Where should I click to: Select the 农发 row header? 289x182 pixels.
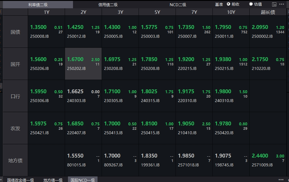click(x=15, y=128)
